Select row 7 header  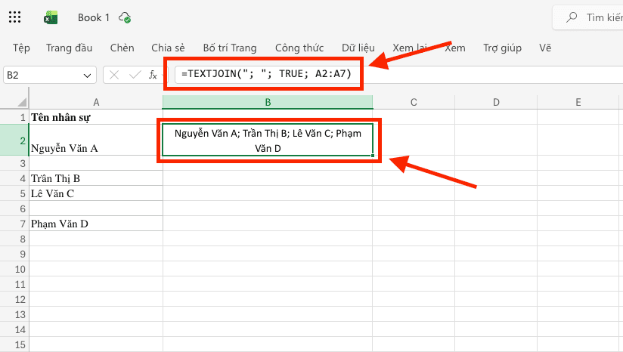pyautogui.click(x=14, y=224)
